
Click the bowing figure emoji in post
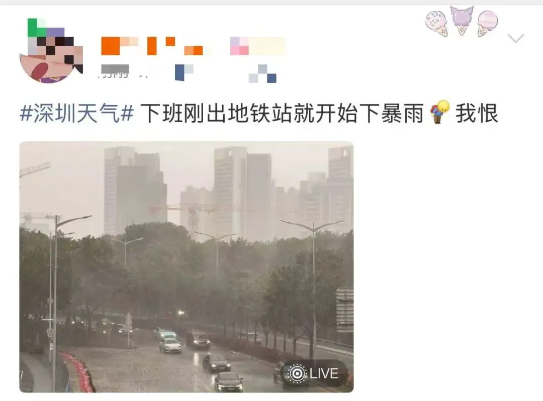click(440, 112)
